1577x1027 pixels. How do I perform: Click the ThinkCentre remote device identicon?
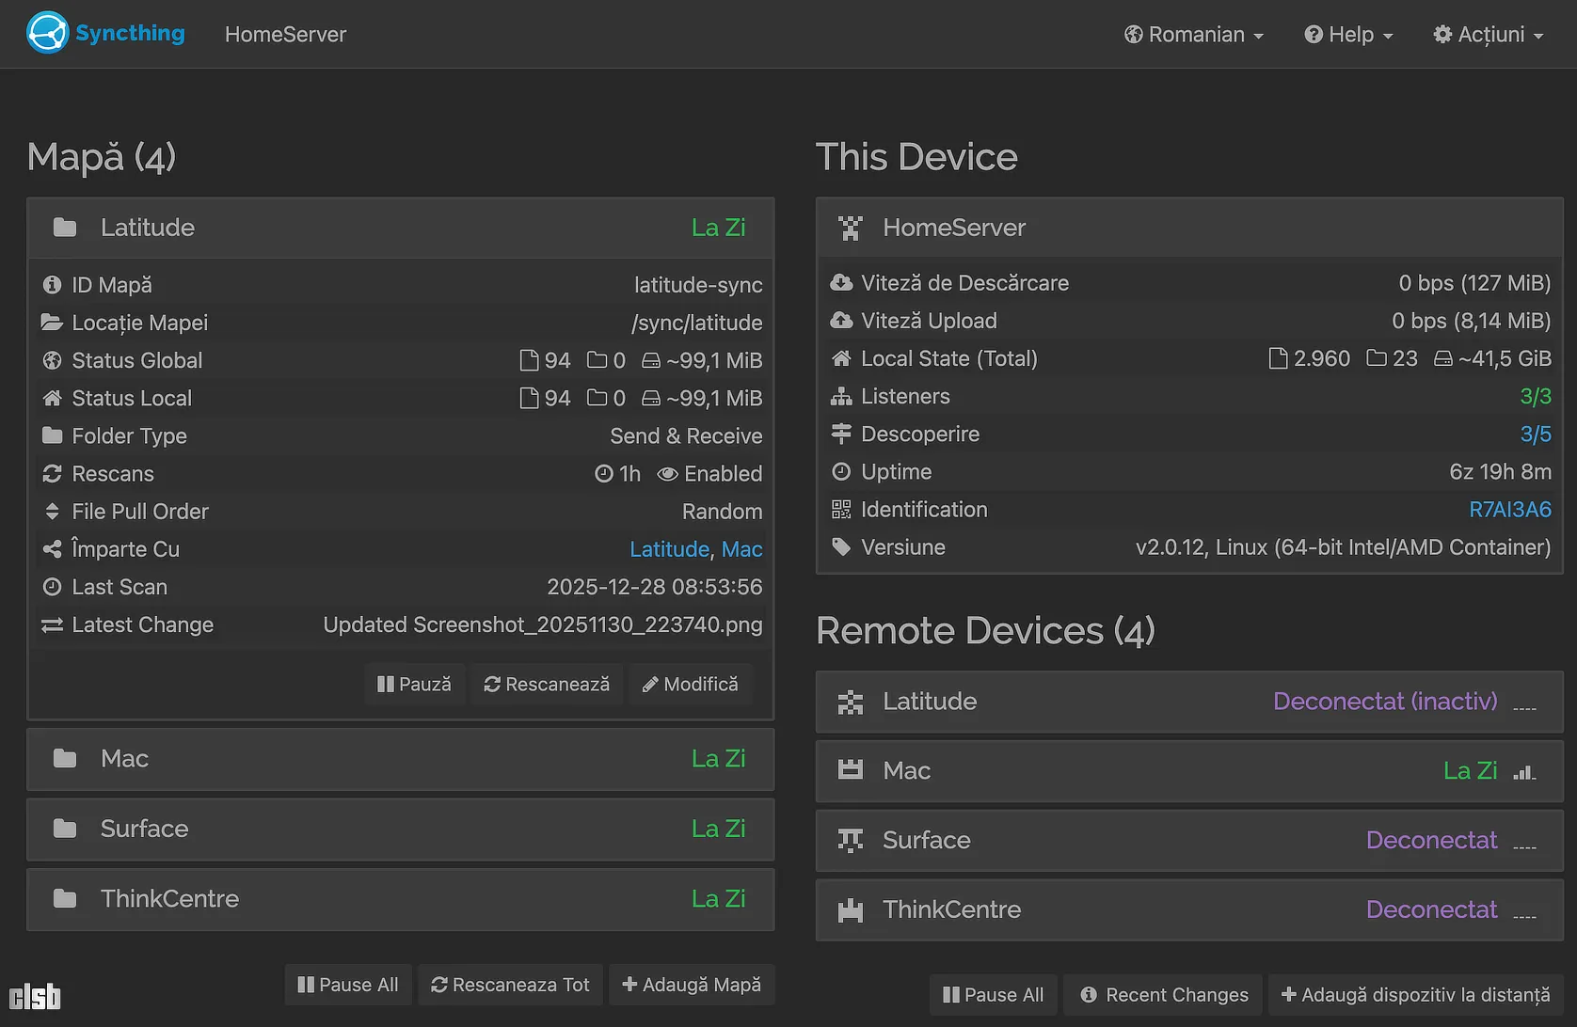coord(851,910)
